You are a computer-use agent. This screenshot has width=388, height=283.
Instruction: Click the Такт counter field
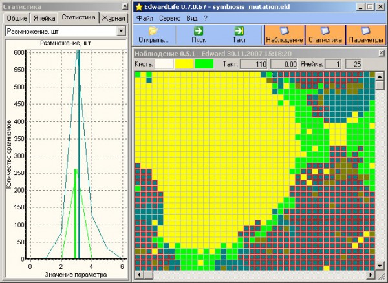[253, 65]
